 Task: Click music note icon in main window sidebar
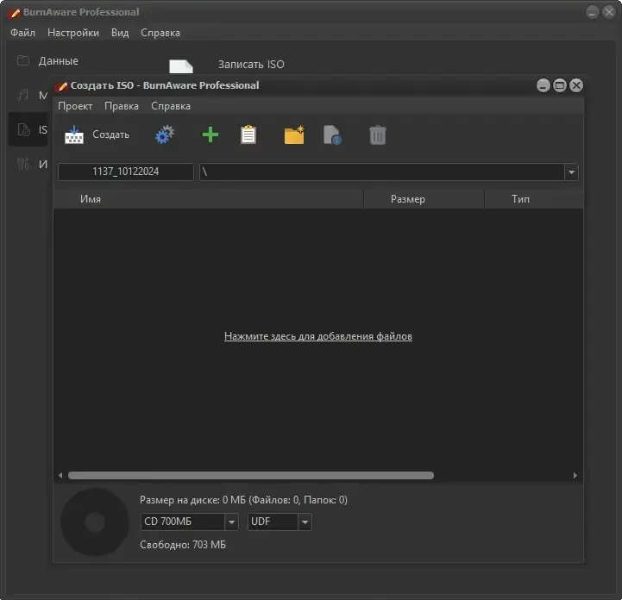pos(22,95)
